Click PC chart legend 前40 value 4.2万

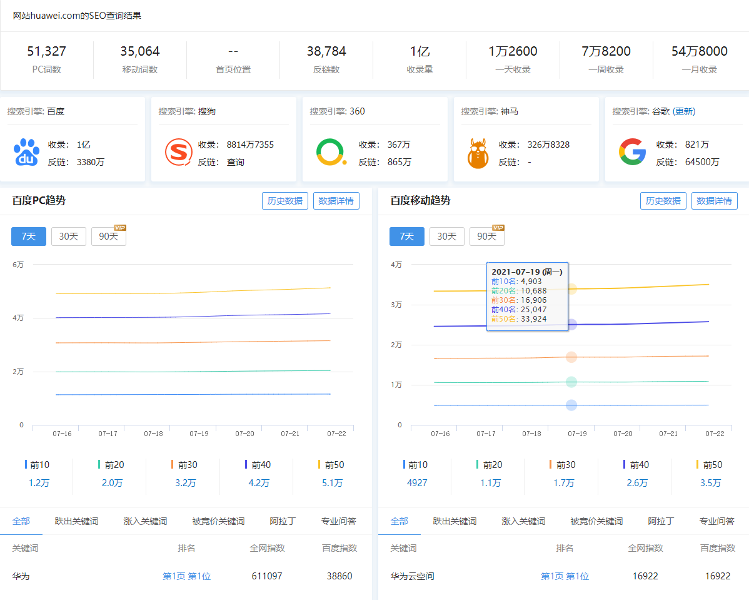(x=259, y=483)
